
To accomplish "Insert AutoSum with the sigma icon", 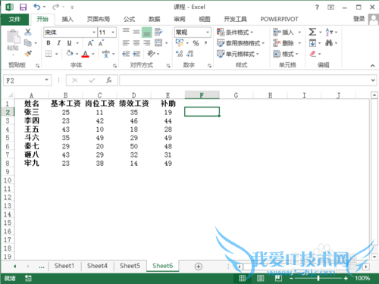I will point(312,32).
